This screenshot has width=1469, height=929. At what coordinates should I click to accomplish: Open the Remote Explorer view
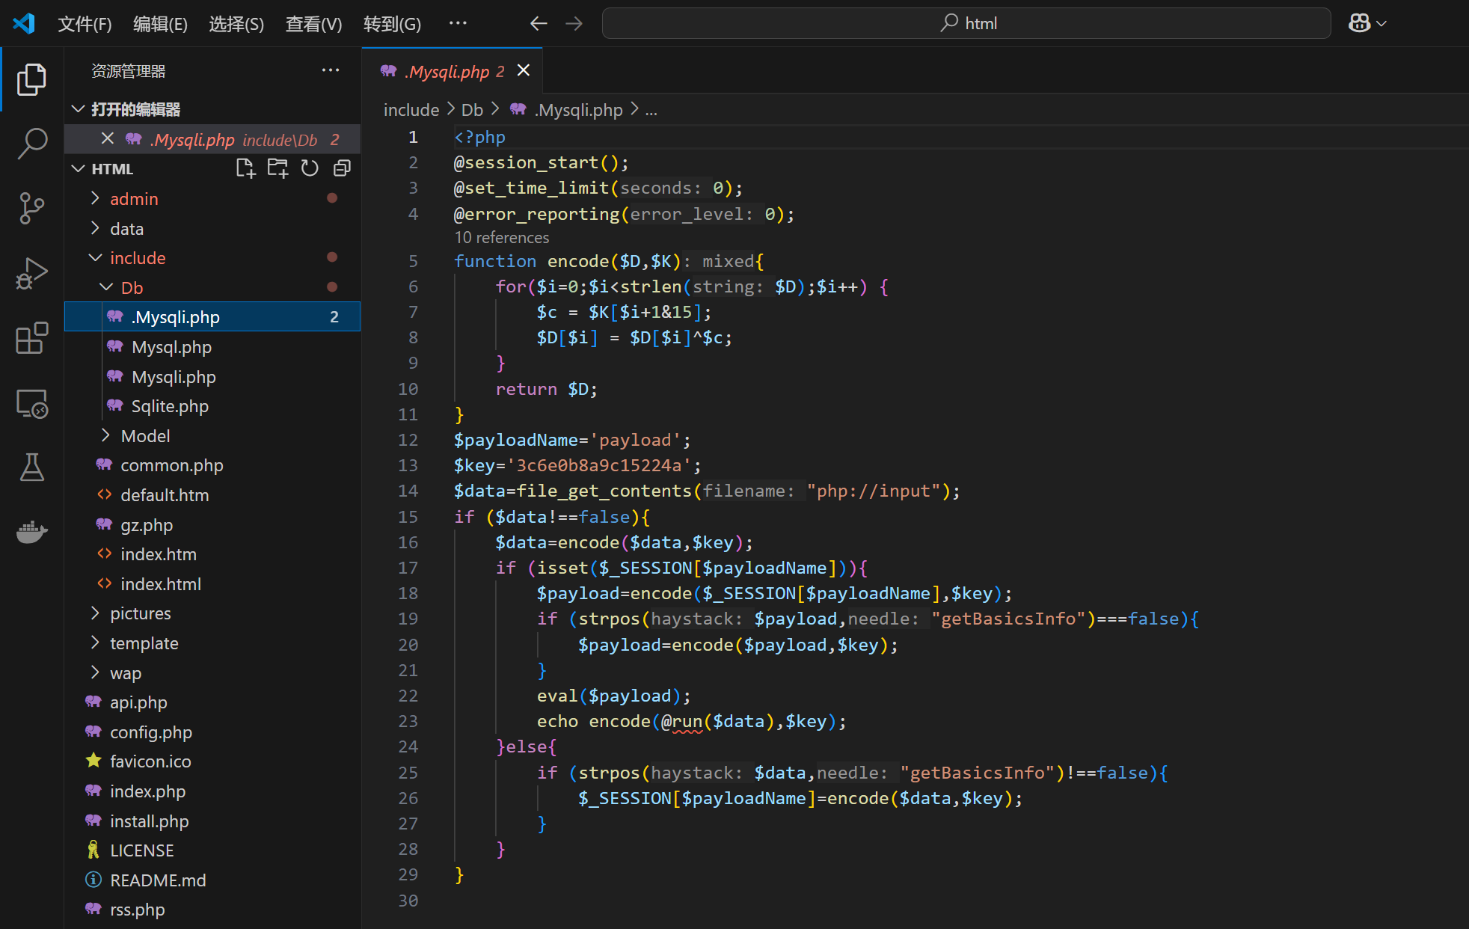tap(31, 403)
